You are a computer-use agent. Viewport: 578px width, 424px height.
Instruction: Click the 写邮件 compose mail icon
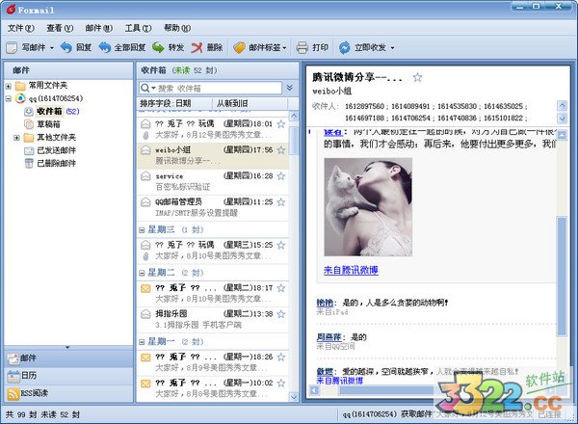[x=12, y=47]
